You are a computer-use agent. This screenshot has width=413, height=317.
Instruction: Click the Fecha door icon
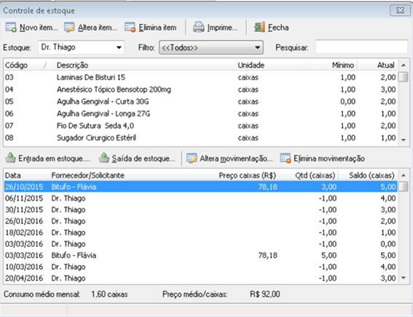tap(259, 27)
